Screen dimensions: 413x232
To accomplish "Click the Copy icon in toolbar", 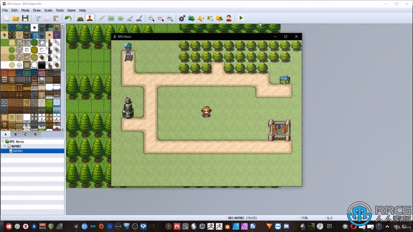I will click(x=47, y=18).
